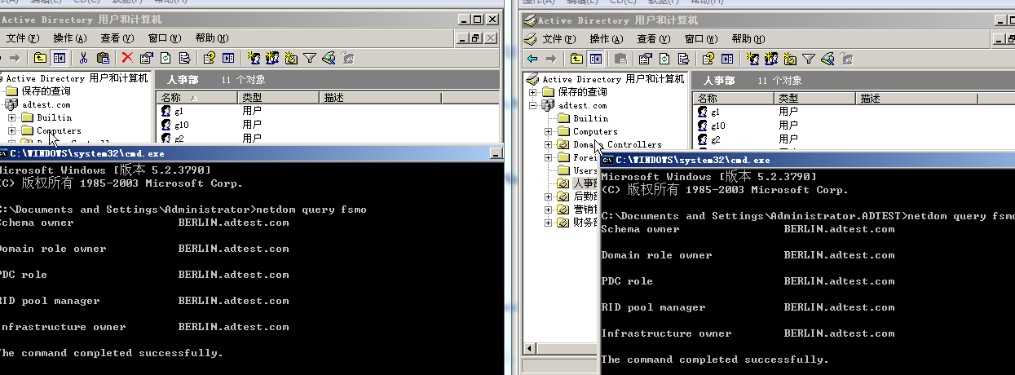
Task: Expand Computers node in left window tree
Action: [x=12, y=130]
